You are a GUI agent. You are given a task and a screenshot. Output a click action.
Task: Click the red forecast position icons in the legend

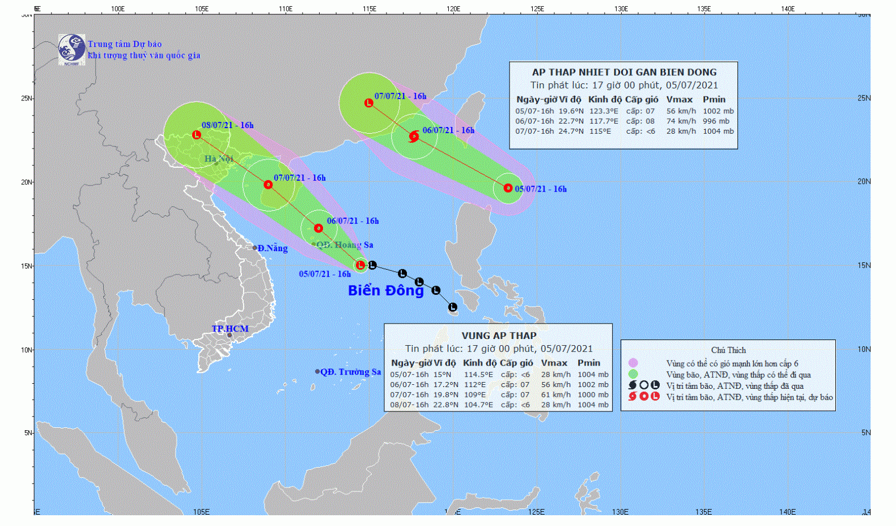pyautogui.click(x=644, y=397)
